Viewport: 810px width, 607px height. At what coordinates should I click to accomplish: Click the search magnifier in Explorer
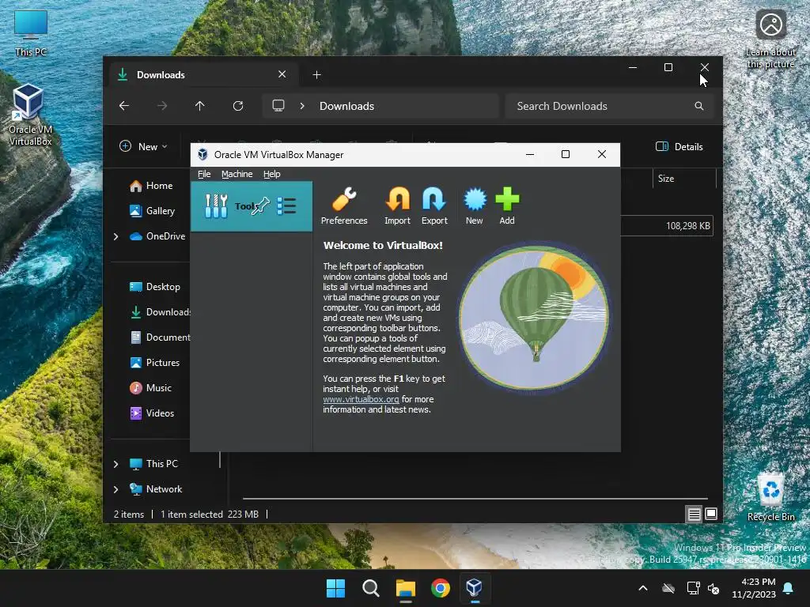click(699, 106)
